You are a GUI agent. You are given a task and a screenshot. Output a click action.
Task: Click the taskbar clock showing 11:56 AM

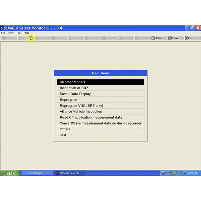tap(193, 173)
